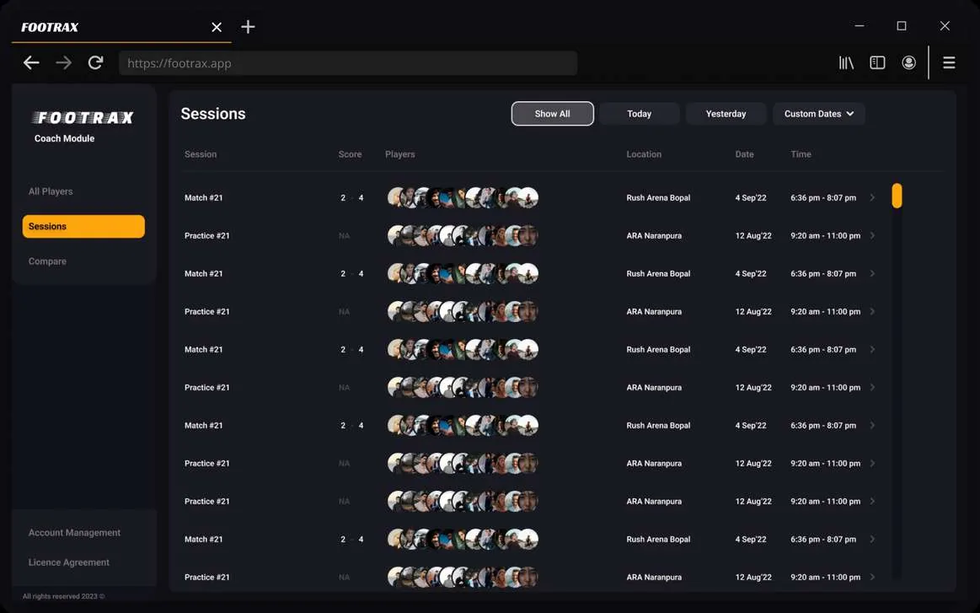Open chevron of the third row Match #21
This screenshot has width=980, height=613.
[872, 273]
